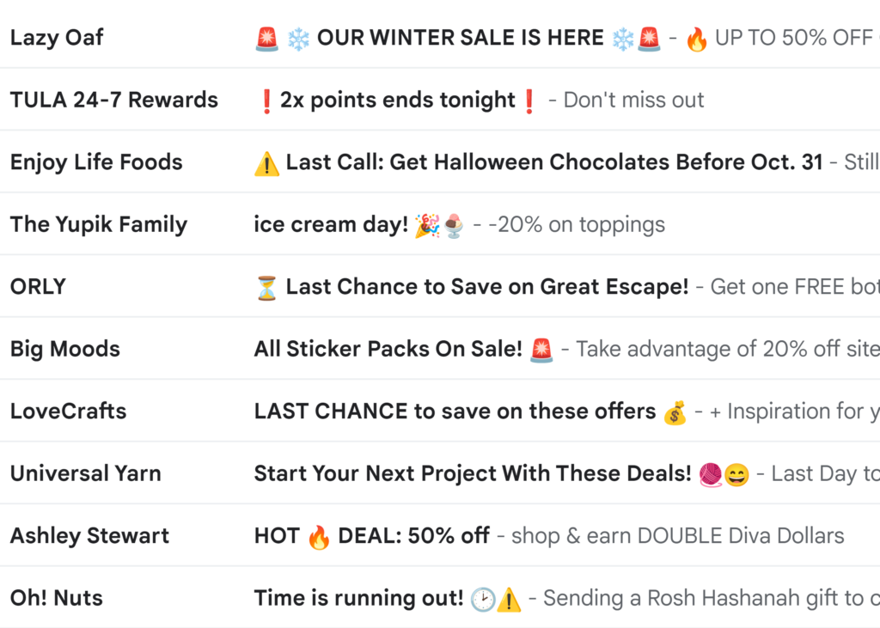
Task: Open the Lazy Oaf winter sale email
Action: [x=460, y=38]
